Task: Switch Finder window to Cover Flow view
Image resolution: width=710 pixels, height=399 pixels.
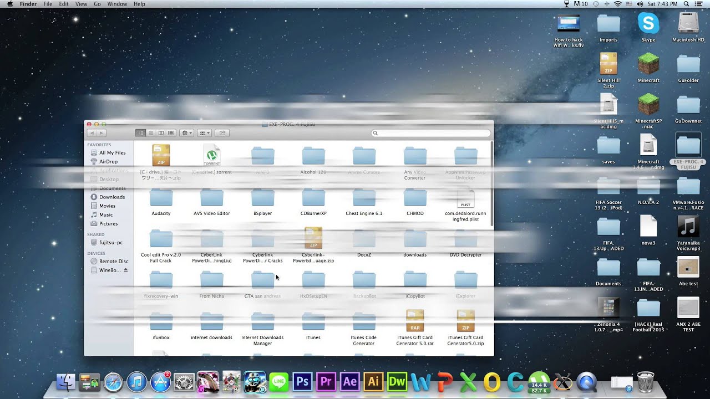Action: (x=171, y=133)
